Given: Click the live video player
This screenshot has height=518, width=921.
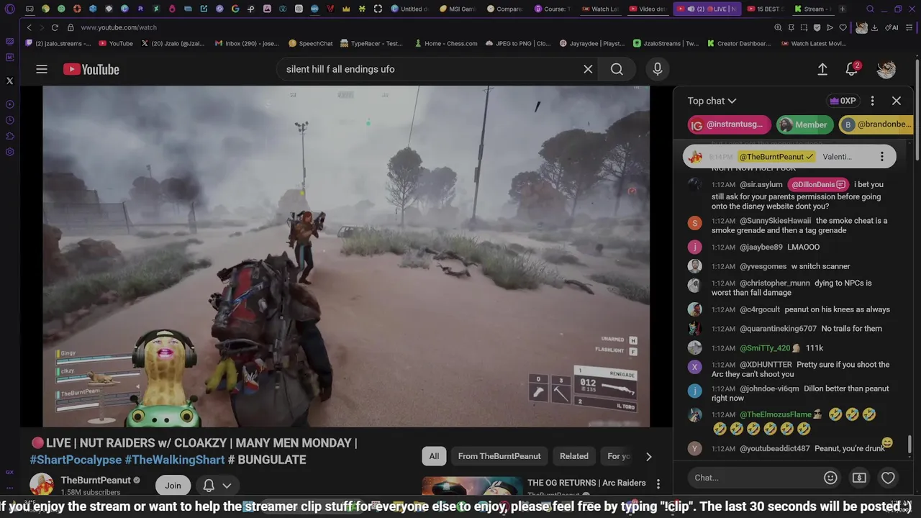Looking at the screenshot, I should (346, 257).
